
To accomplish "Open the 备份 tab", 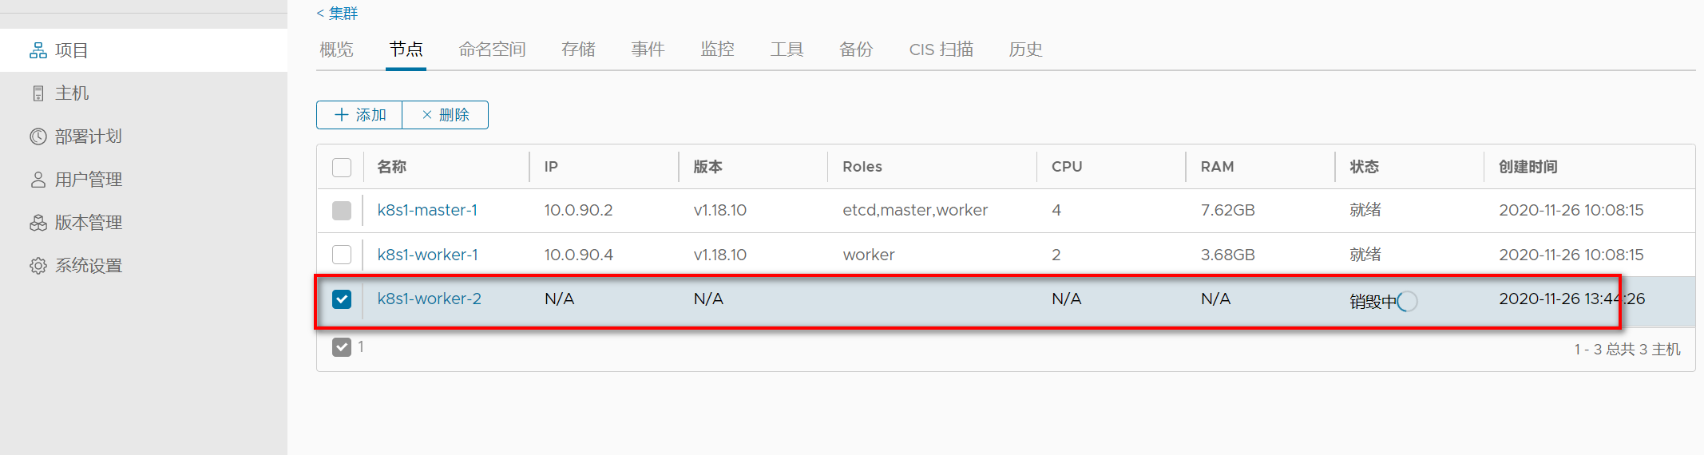I will 856,49.
